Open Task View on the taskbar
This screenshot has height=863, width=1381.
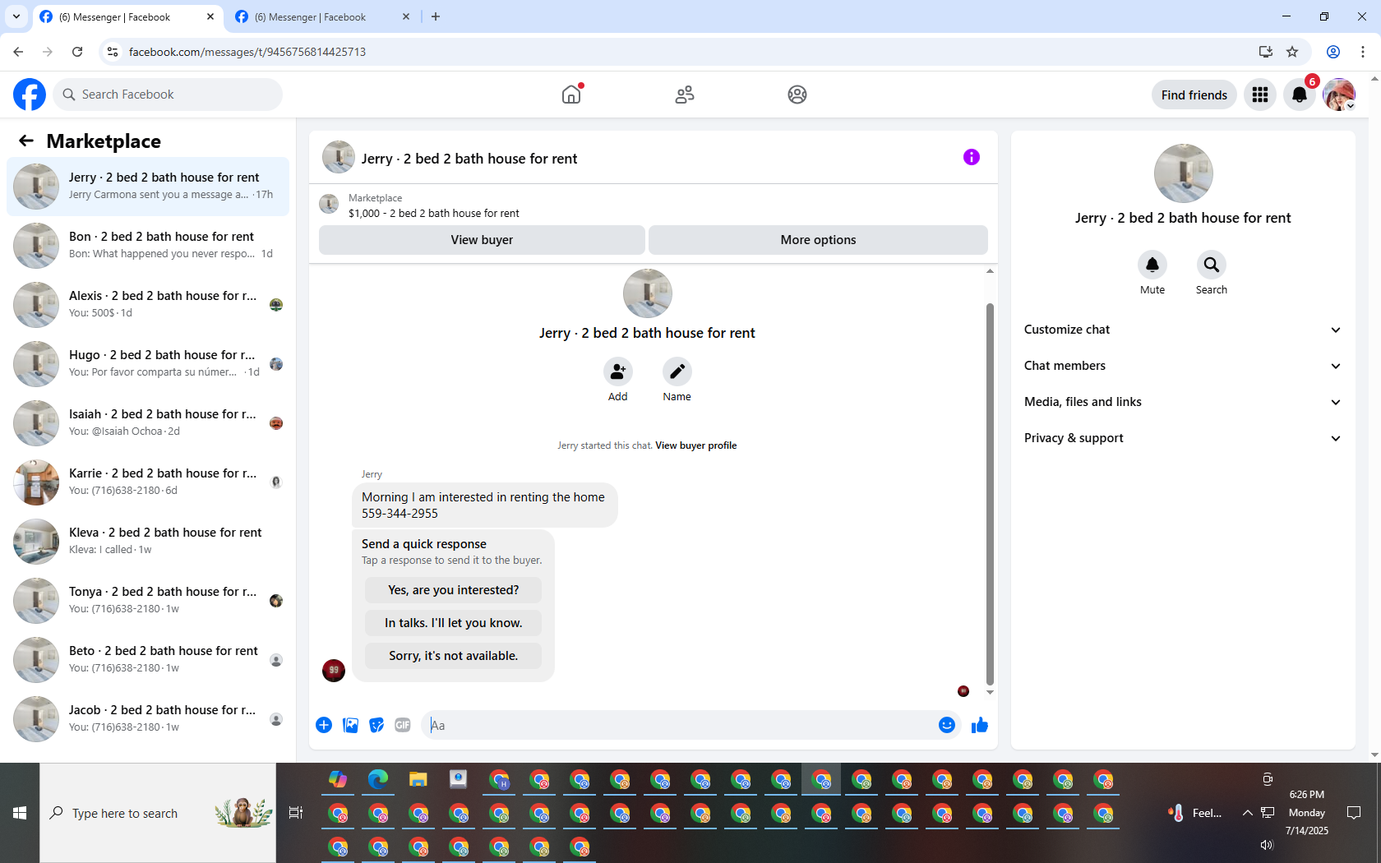click(x=296, y=813)
